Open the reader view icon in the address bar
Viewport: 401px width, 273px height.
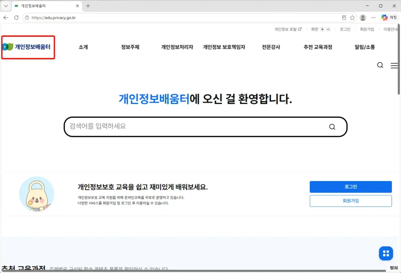pyautogui.click(x=344, y=18)
